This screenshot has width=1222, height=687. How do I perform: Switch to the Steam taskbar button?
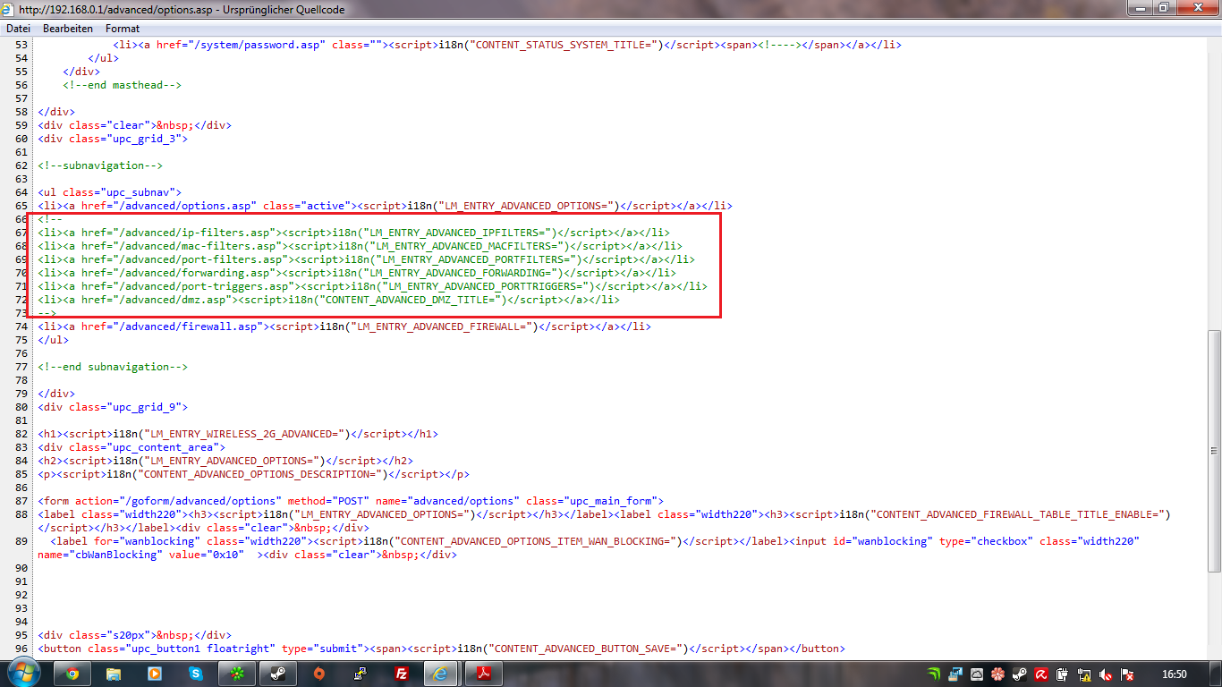pos(278,674)
